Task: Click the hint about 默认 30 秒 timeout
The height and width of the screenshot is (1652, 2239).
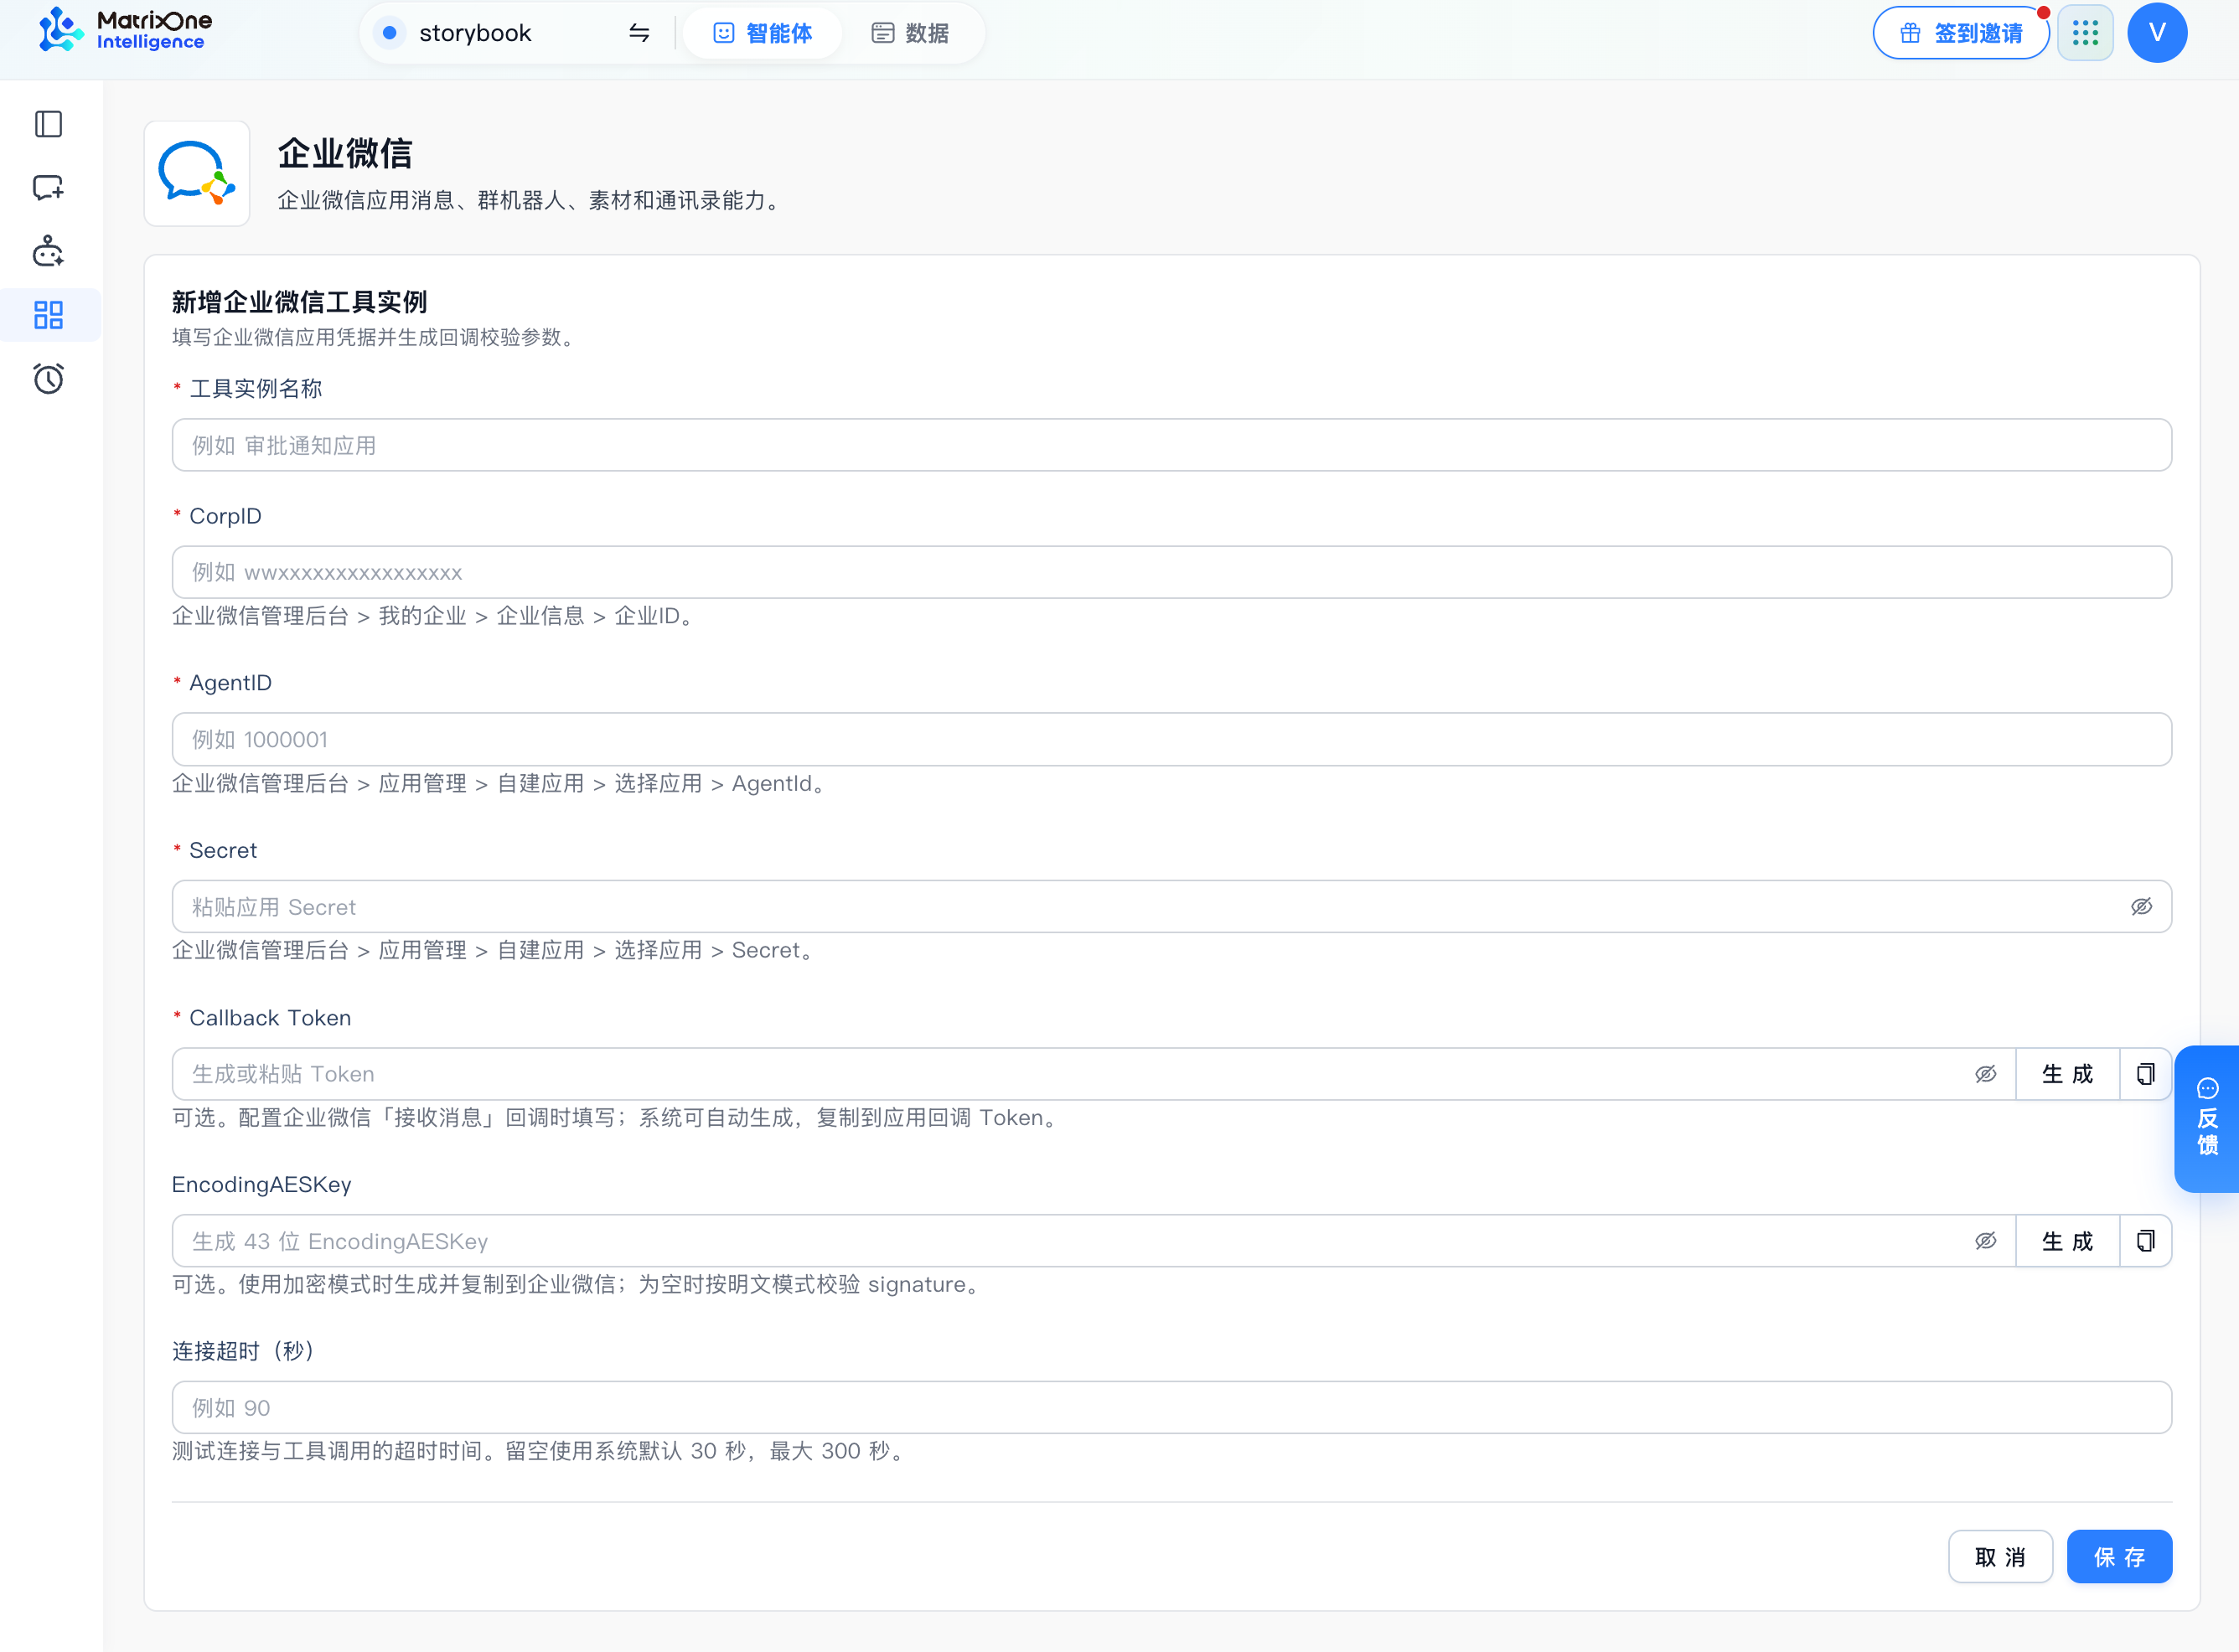Action: click(x=541, y=1451)
